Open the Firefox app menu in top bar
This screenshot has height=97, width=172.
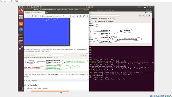[x=34, y=7]
